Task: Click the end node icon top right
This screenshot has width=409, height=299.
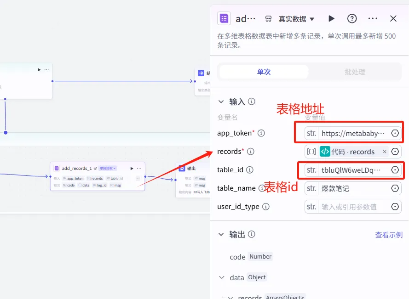Action: 201,73
